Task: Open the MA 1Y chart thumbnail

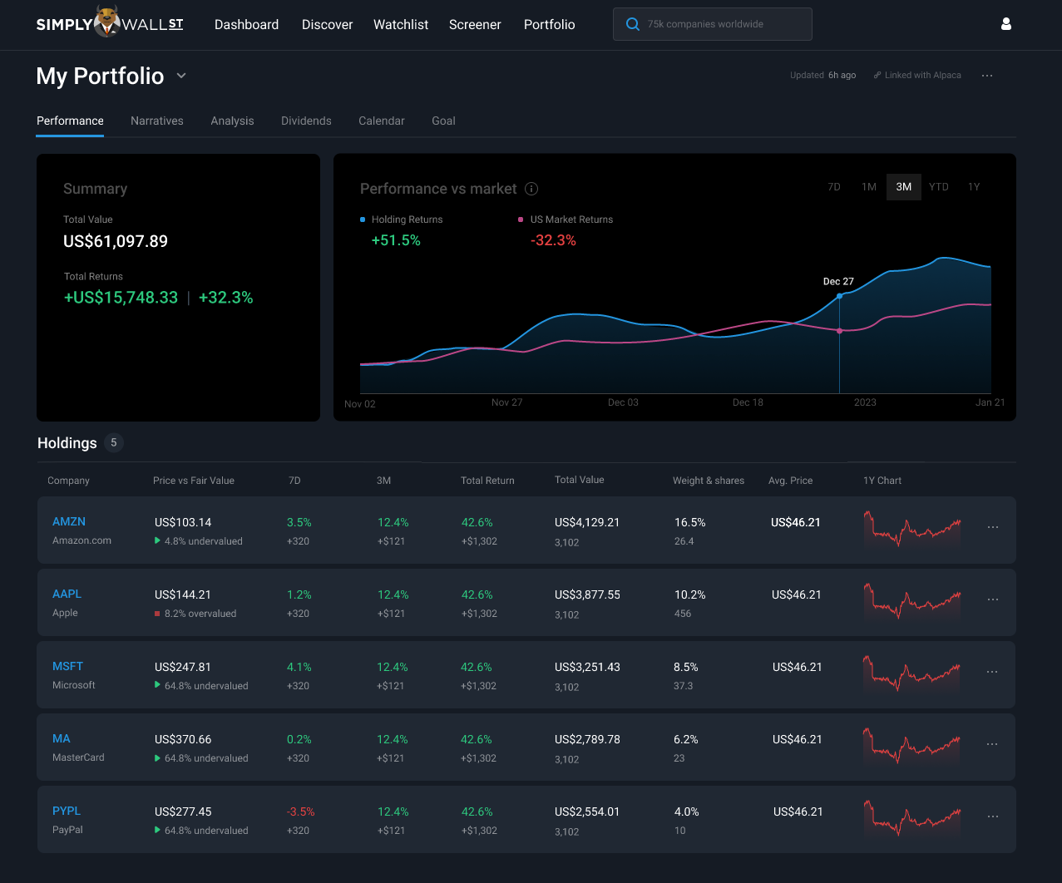Action: pos(912,745)
